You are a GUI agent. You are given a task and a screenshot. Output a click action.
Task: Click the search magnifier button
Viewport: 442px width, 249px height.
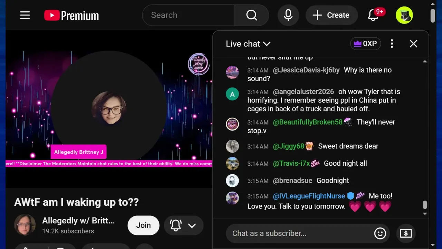(x=251, y=15)
